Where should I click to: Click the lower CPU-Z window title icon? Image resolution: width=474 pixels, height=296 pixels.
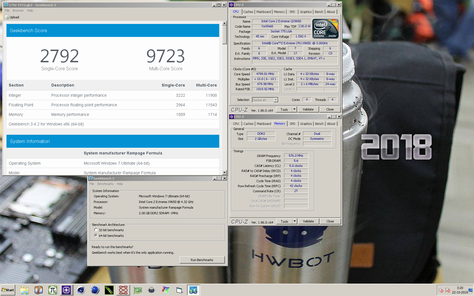coord(232,117)
